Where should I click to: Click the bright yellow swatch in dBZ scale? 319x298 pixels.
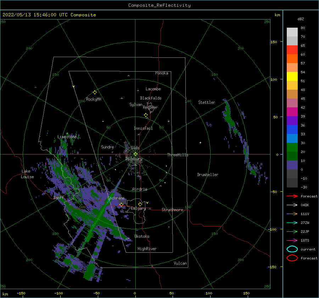click(x=292, y=77)
